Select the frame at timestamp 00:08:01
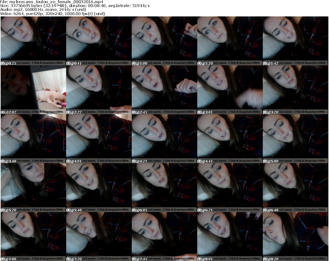 (230, 237)
